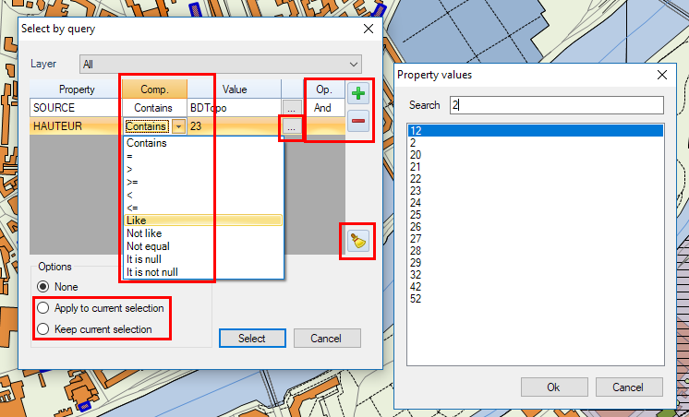The width and height of the screenshot is (689, 417).
Task: Click Cancel in Select by query dialog
Action: coord(326,339)
